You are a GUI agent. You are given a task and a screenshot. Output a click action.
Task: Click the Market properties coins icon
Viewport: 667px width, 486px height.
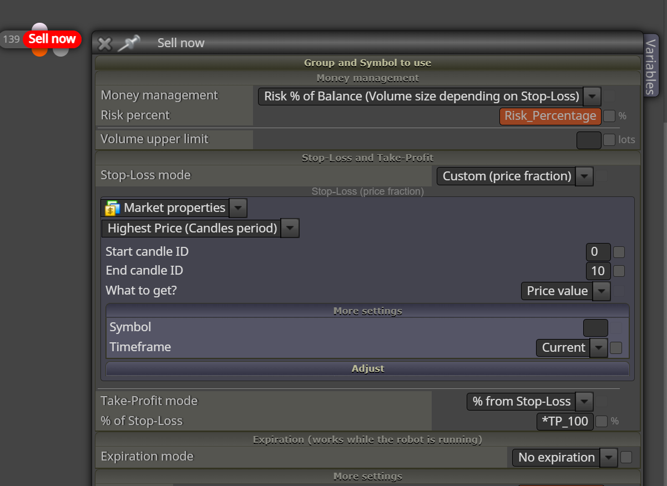point(112,208)
